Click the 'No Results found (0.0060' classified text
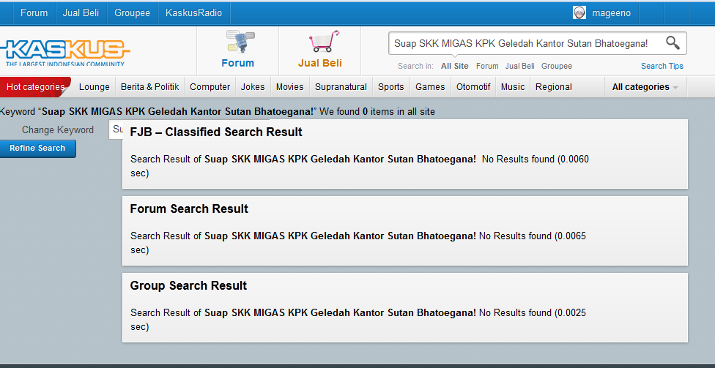 tap(536, 159)
